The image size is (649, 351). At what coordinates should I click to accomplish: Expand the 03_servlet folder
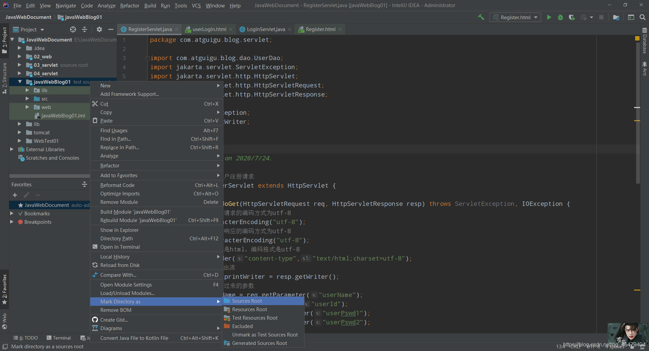19,65
